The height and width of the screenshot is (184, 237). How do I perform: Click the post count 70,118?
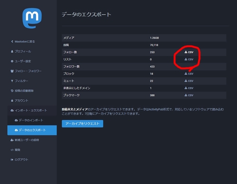tap(154, 45)
